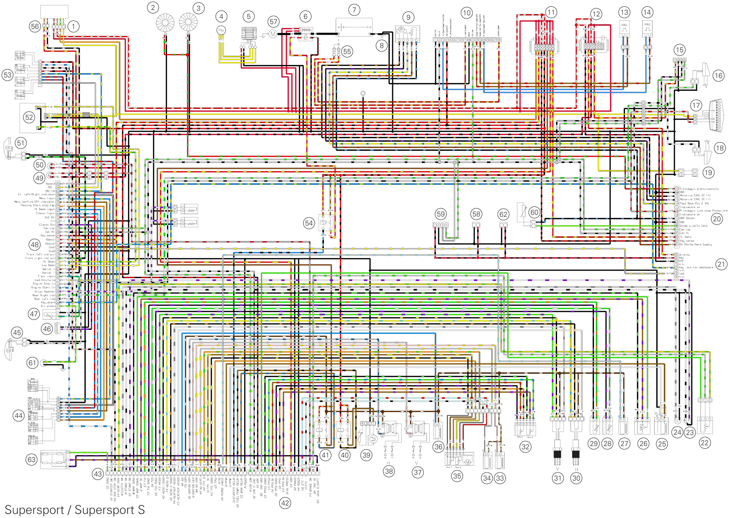Select the relay symbol beside callout 54
The height and width of the screenshot is (518, 729).
point(326,223)
